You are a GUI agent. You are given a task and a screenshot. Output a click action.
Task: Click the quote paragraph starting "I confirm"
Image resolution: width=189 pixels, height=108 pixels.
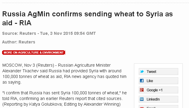point(65,96)
